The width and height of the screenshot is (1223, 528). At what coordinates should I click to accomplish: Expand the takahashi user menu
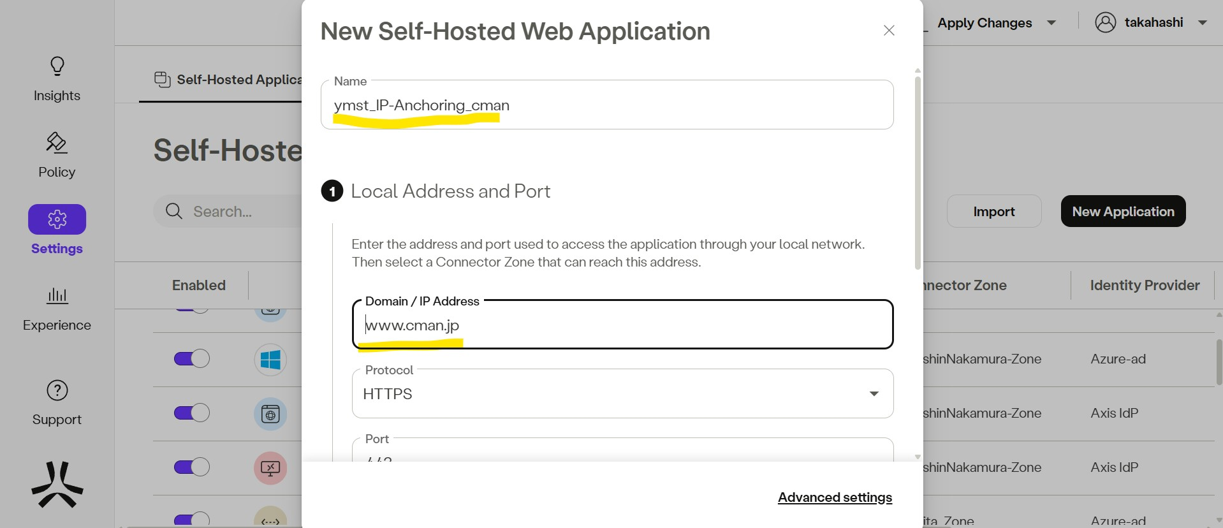(1203, 23)
